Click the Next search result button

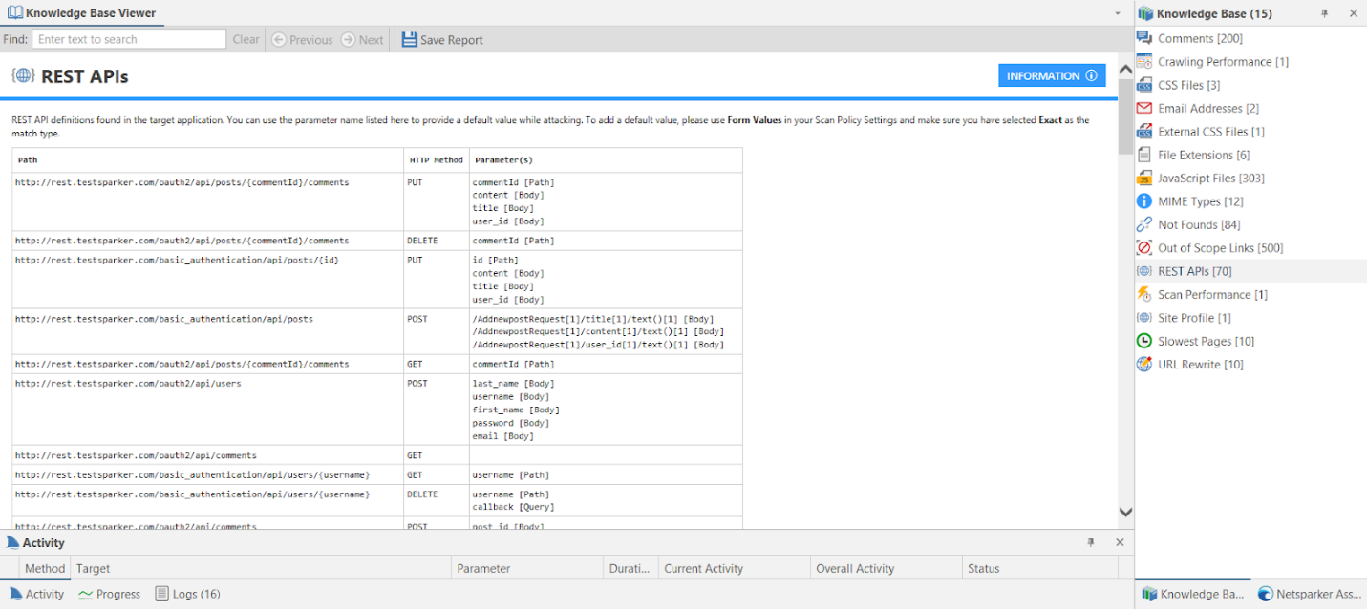(362, 40)
